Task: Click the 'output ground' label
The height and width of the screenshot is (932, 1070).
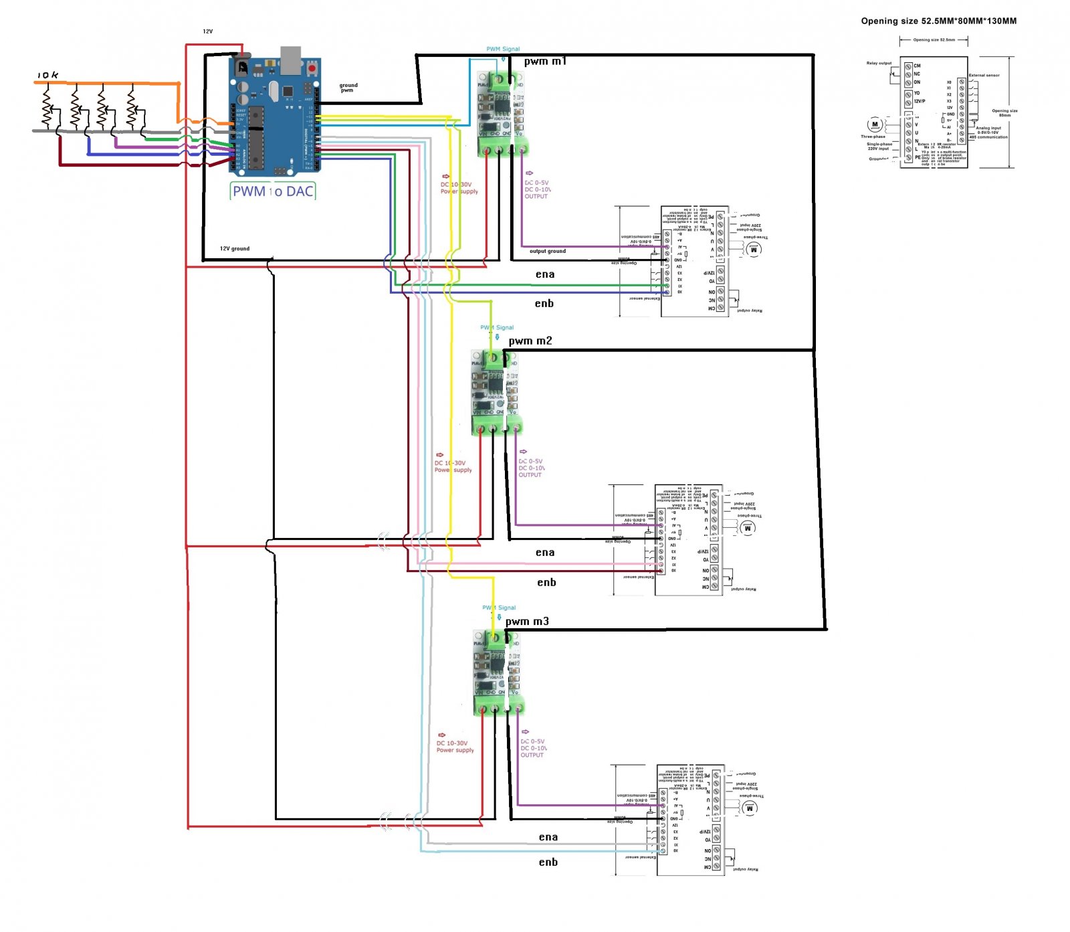Action: [x=548, y=251]
